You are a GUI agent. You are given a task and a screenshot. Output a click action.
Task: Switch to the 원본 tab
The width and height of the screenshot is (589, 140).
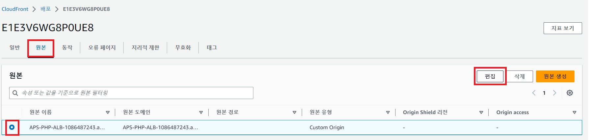pyautogui.click(x=41, y=48)
